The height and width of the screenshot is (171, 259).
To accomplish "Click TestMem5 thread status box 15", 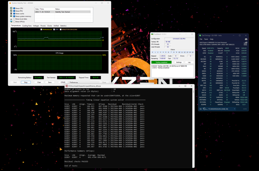I will tap(192, 52).
